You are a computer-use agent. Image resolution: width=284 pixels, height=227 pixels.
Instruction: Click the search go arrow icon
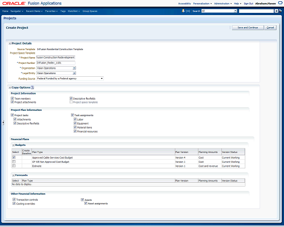(x=276, y=11)
